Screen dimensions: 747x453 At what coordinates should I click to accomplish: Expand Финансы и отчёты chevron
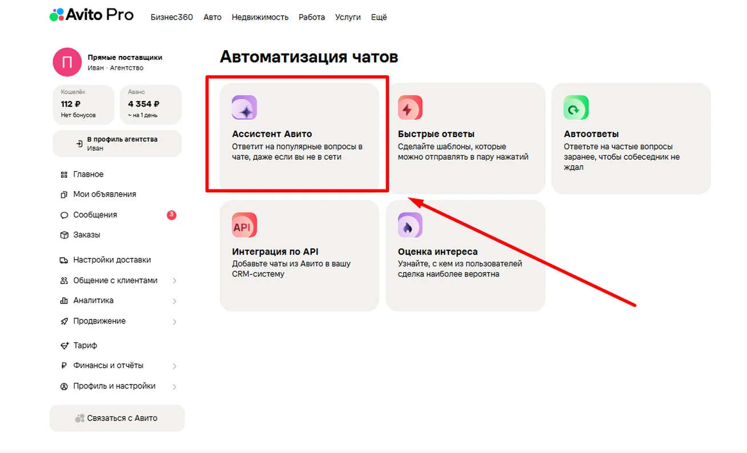click(x=174, y=366)
